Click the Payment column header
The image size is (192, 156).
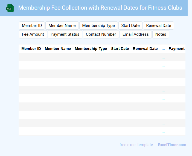click(176, 49)
